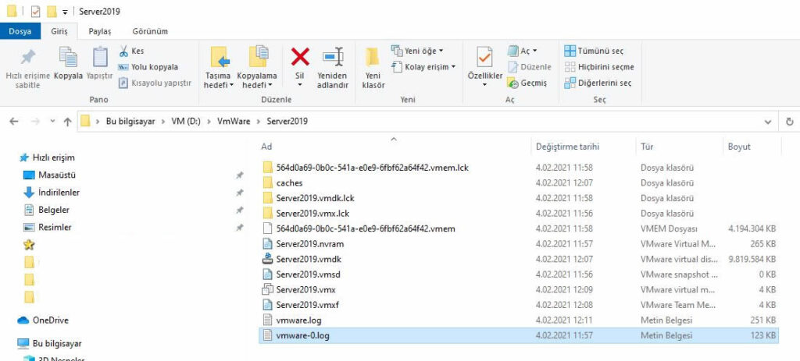
Task: Click title bar properties checkmark icon
Action: [x=35, y=11]
